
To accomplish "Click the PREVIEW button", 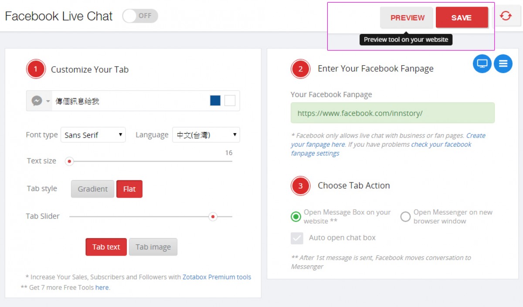I will pyautogui.click(x=407, y=18).
